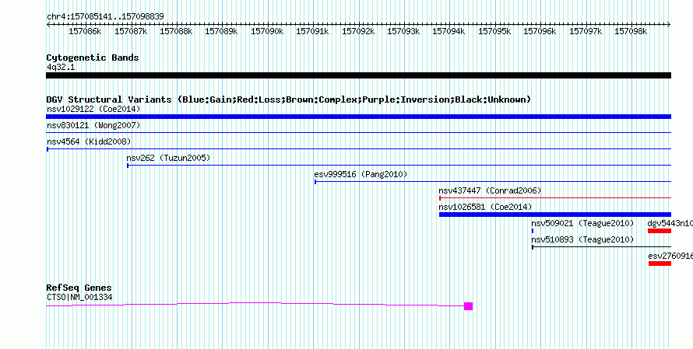
Task: Select the red nsv437447 loss line
Action: 555,198
